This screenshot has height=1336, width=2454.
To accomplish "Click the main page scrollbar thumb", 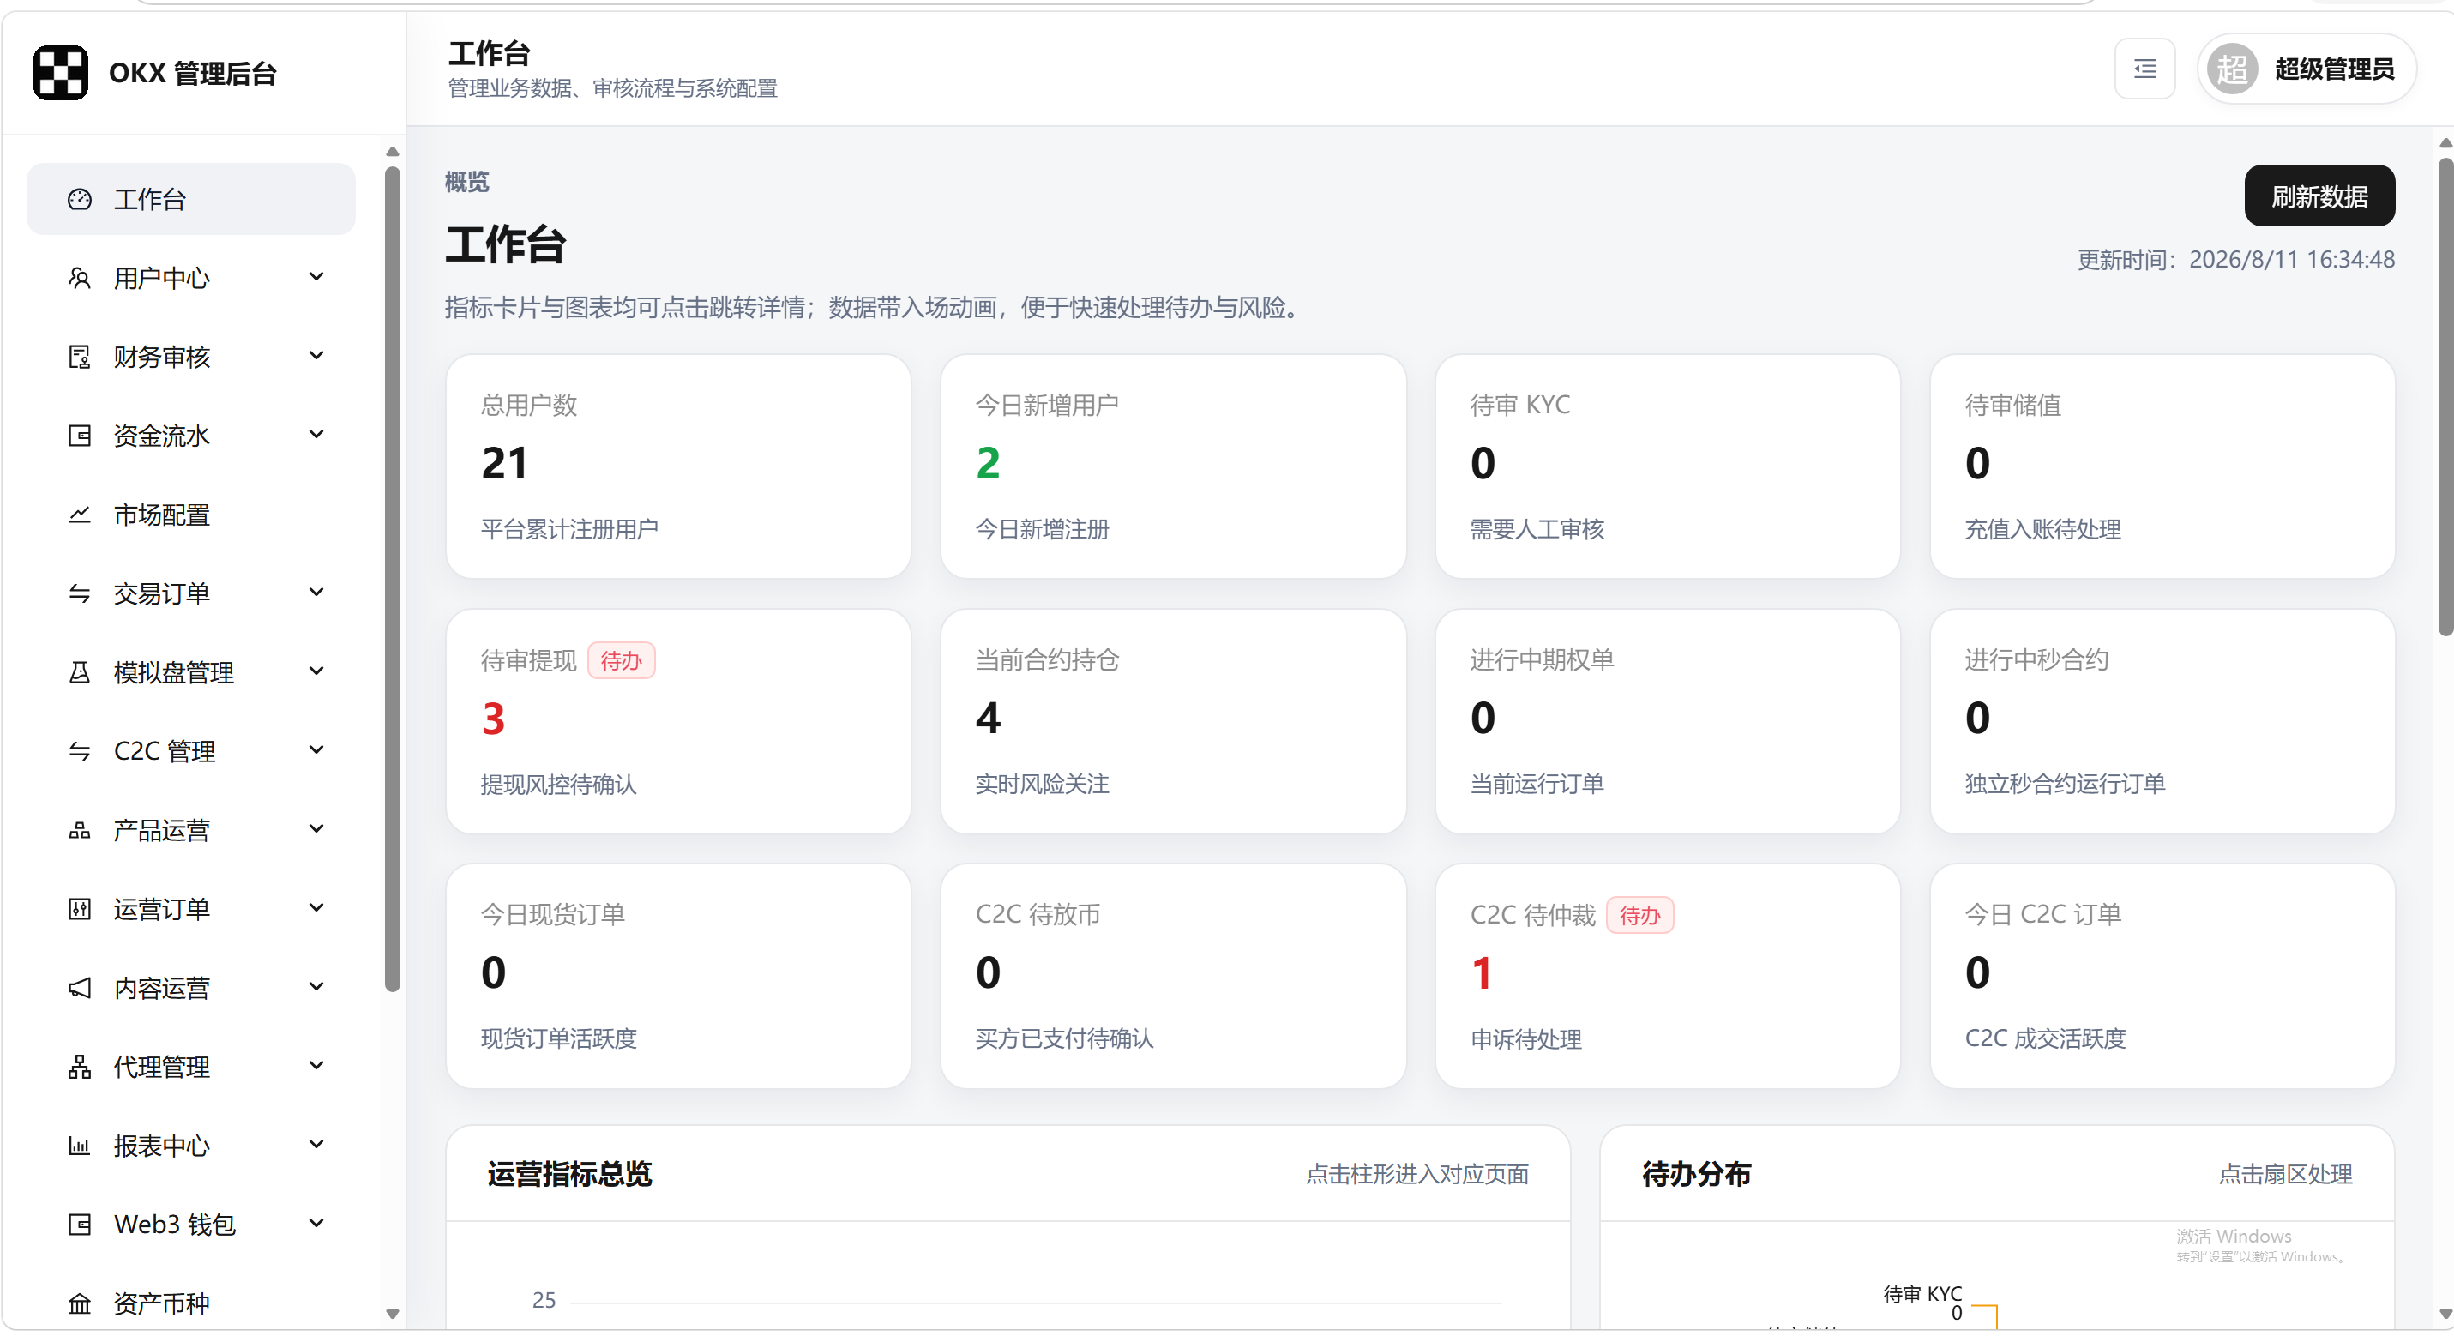I will pyautogui.click(x=2445, y=395).
